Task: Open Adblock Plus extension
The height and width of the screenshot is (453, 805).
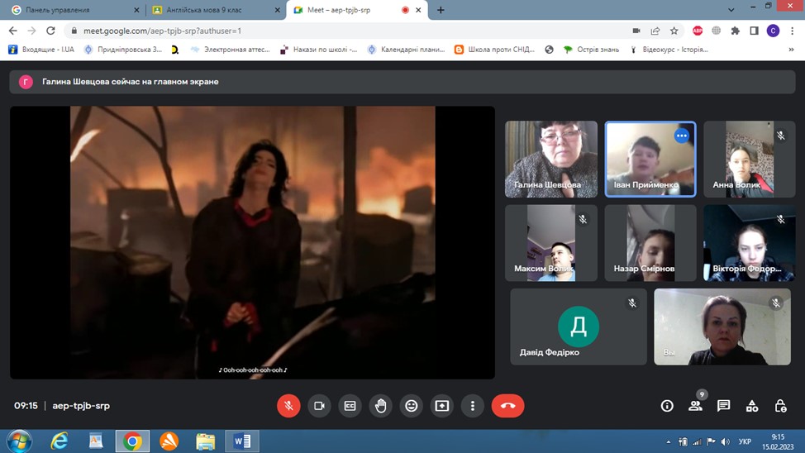Action: pos(698,31)
